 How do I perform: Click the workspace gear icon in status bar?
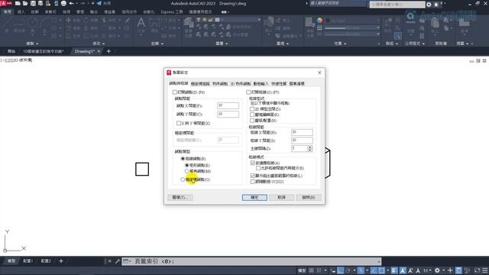click(x=437, y=270)
